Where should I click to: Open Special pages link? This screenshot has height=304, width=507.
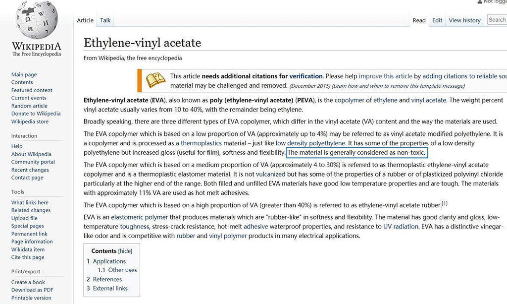28,226
